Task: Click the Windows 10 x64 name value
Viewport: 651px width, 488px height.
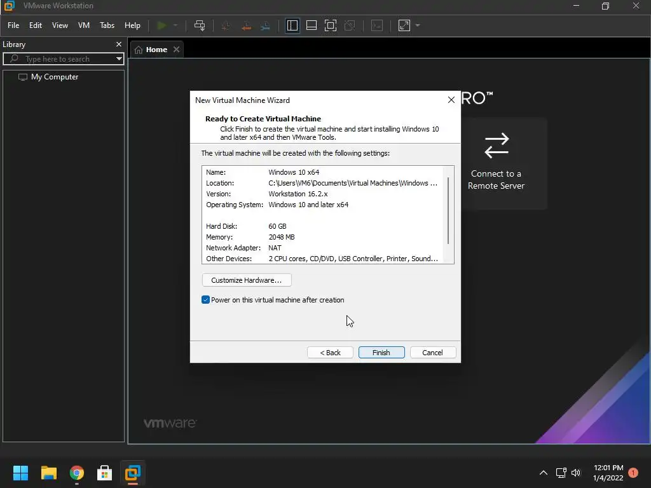Action: point(294,172)
